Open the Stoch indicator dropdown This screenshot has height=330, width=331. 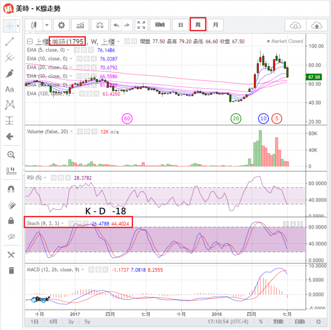click(x=62, y=223)
